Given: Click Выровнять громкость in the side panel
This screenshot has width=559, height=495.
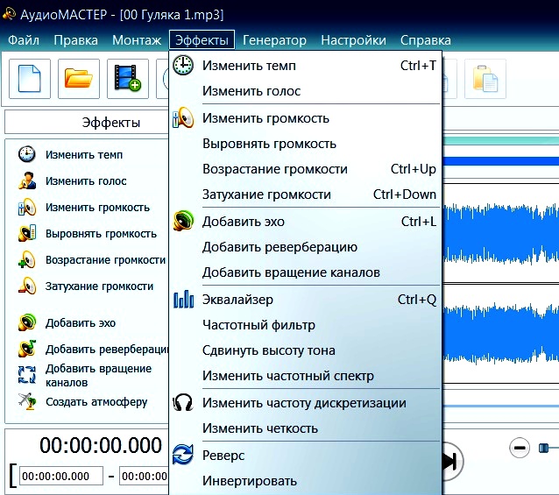Looking at the screenshot, I should tap(101, 234).
